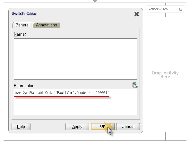Close the Switch Case dialog
190x144 pixels.
point(137,14)
